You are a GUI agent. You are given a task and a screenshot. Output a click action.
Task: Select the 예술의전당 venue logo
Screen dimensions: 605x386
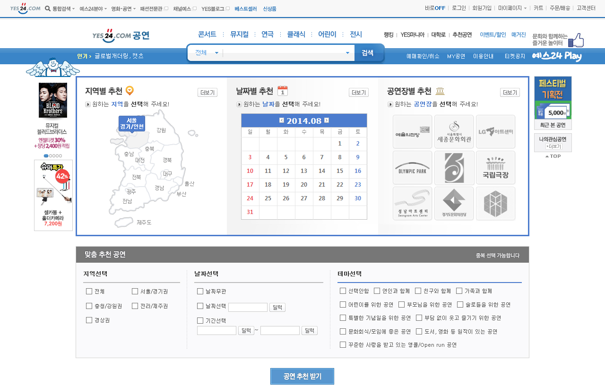click(x=413, y=132)
